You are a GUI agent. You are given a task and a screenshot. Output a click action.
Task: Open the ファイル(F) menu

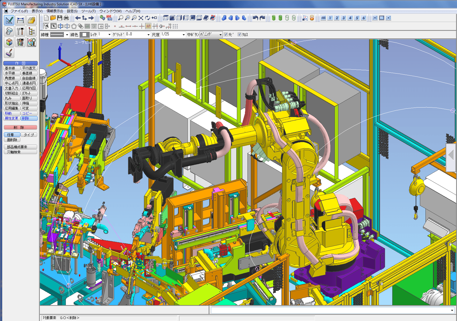[x=19, y=11]
